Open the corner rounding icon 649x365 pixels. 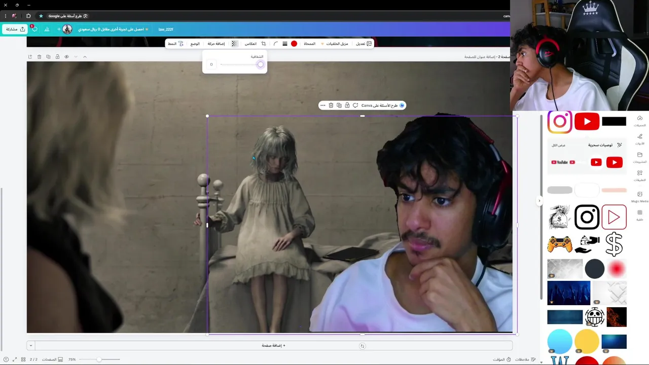point(275,44)
